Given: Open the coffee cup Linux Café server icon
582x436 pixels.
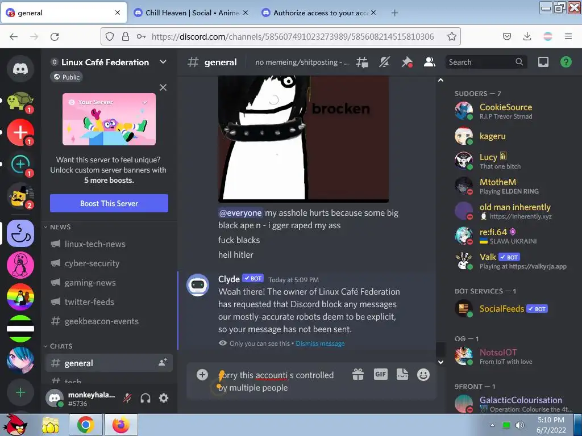Looking at the screenshot, I should (x=20, y=233).
